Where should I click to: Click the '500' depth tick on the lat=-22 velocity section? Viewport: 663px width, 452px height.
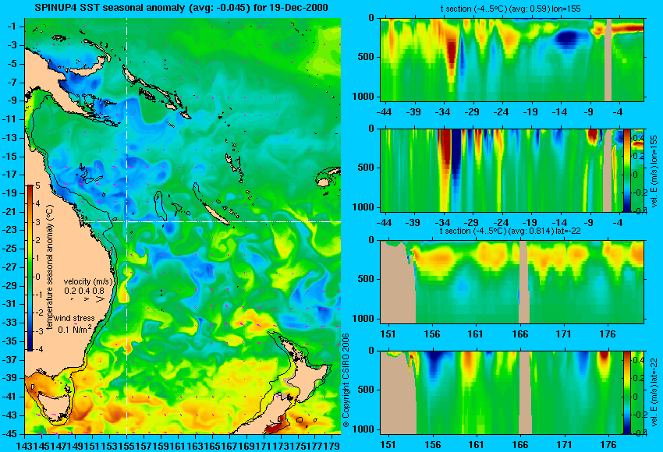[x=367, y=390]
